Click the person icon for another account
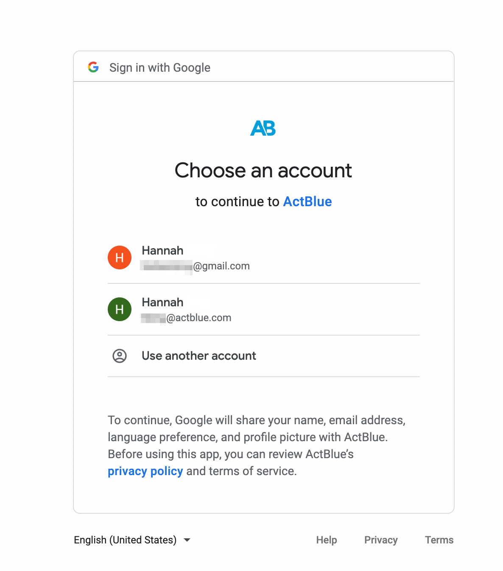The width and height of the screenshot is (503, 571). click(120, 356)
